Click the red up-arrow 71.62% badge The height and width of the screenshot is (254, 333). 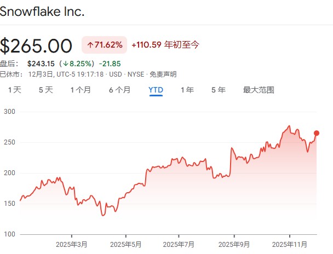coord(105,45)
